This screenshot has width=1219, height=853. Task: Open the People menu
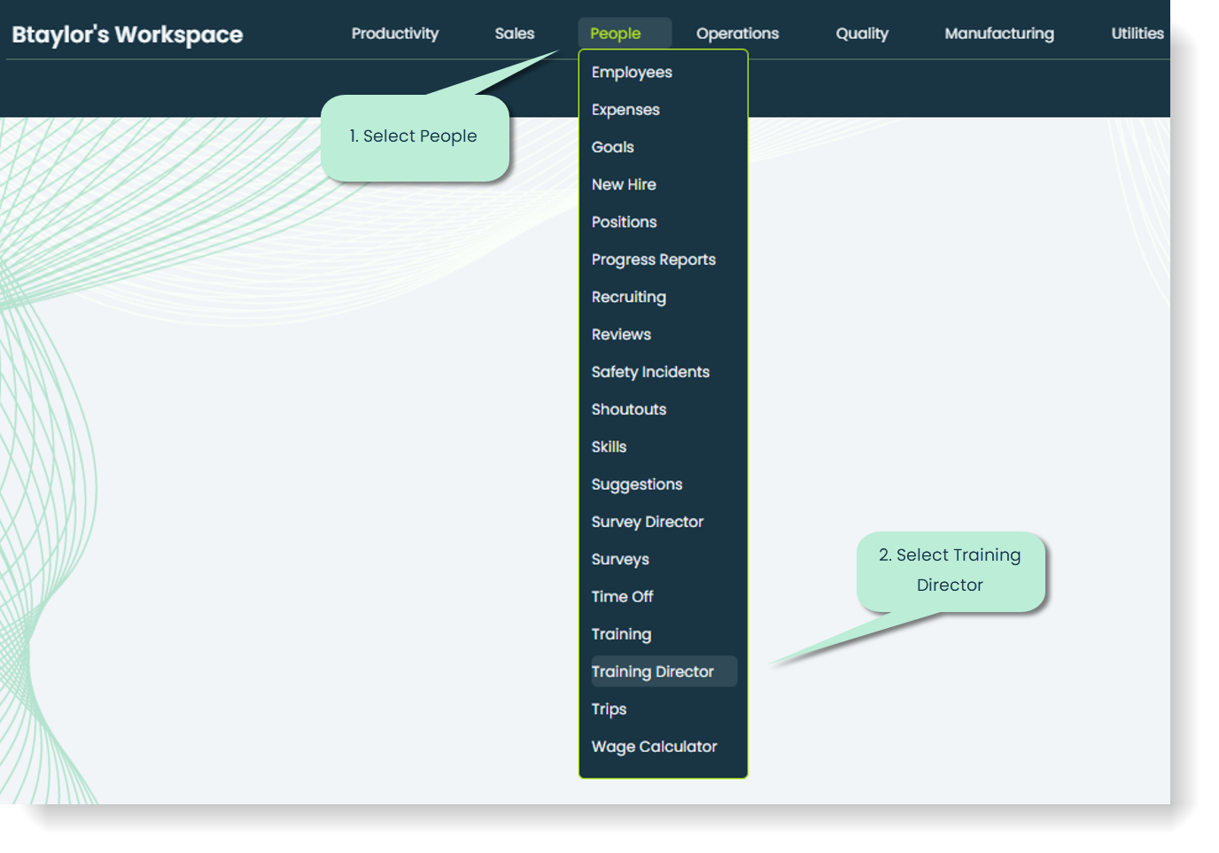click(x=624, y=33)
